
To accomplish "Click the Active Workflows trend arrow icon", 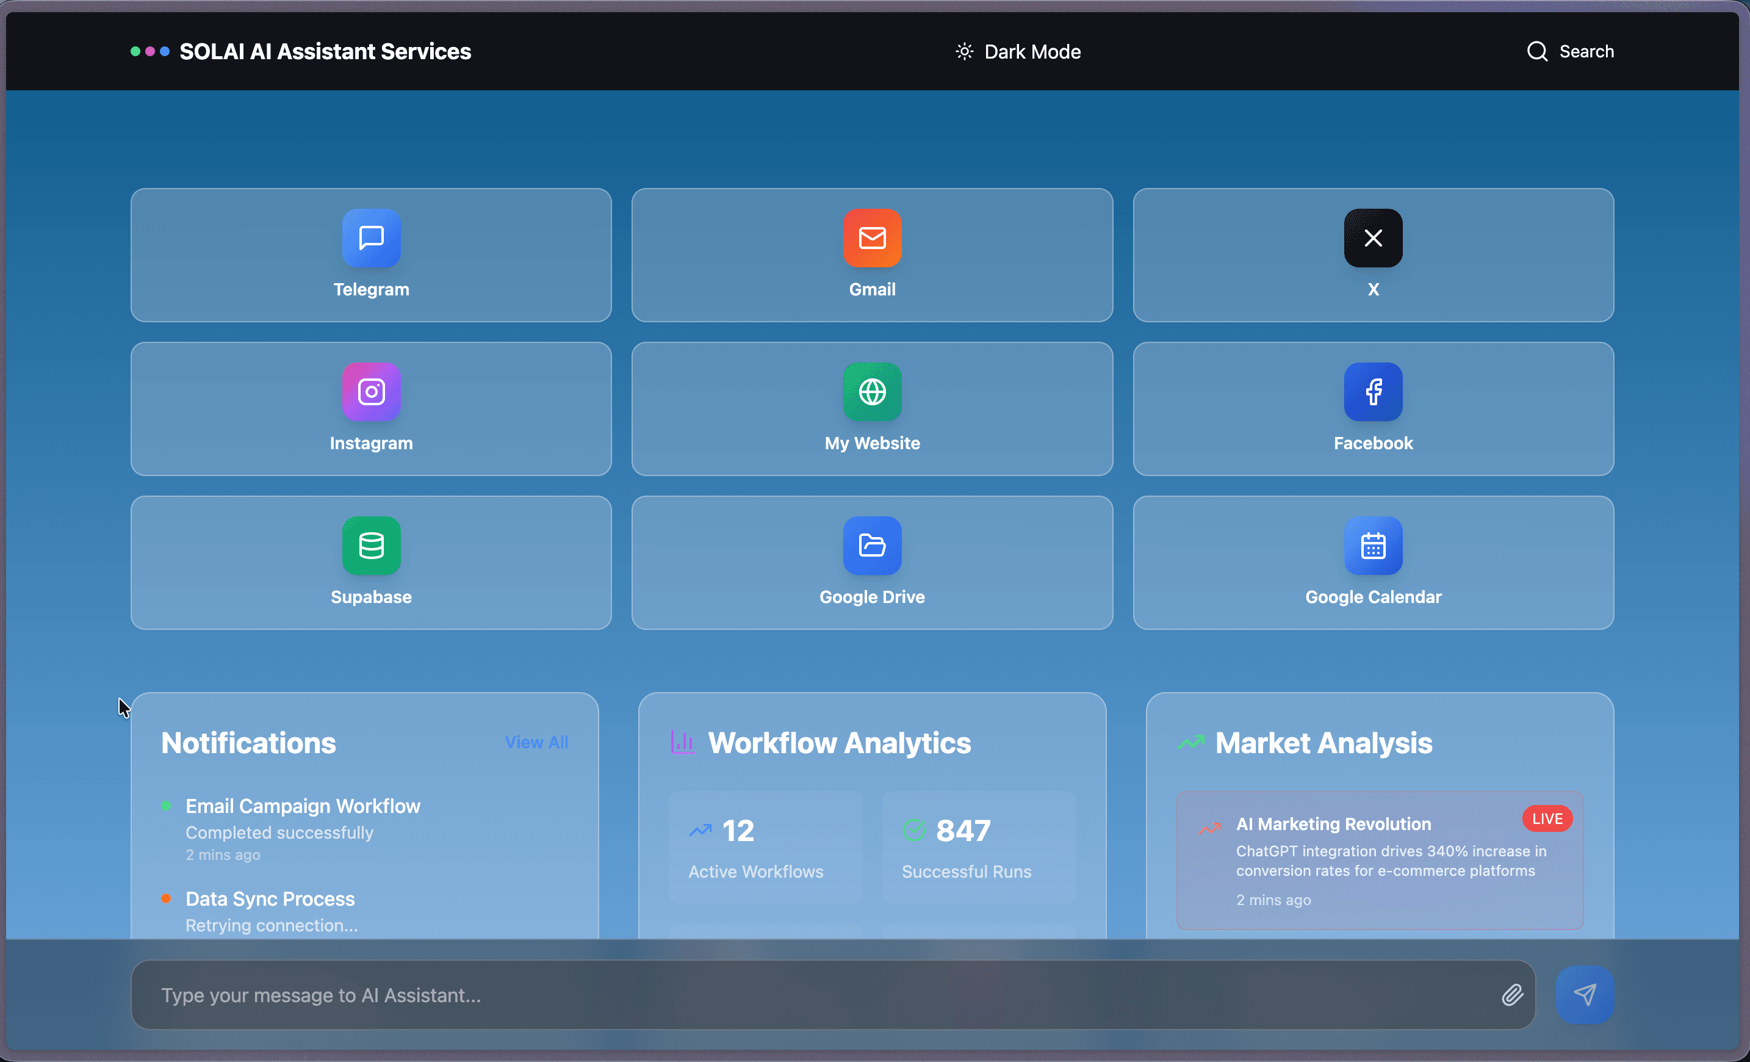I will click(700, 829).
